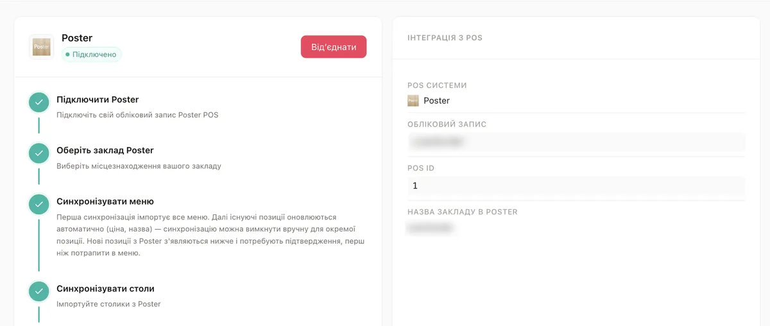Image resolution: width=770 pixels, height=326 pixels.
Task: Click the Poster title in card header
Action: 77,38
